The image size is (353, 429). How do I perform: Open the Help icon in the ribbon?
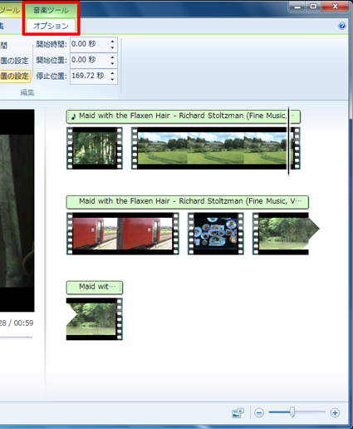tap(342, 26)
